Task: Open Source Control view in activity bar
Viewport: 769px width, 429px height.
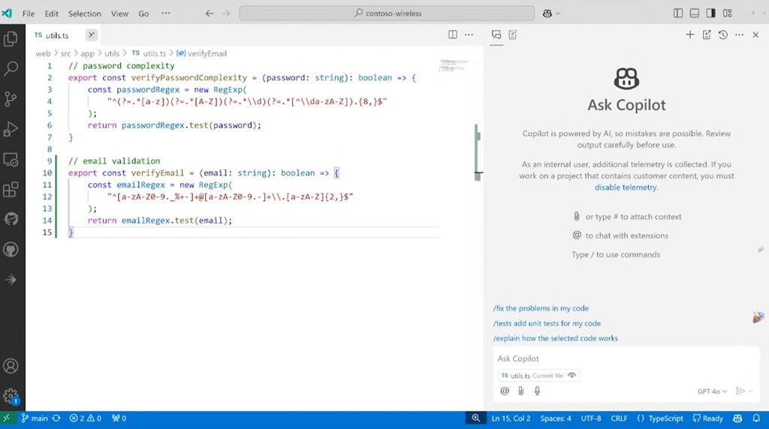Action: [11, 99]
